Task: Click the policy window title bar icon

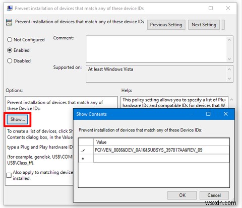Action: 10,8
